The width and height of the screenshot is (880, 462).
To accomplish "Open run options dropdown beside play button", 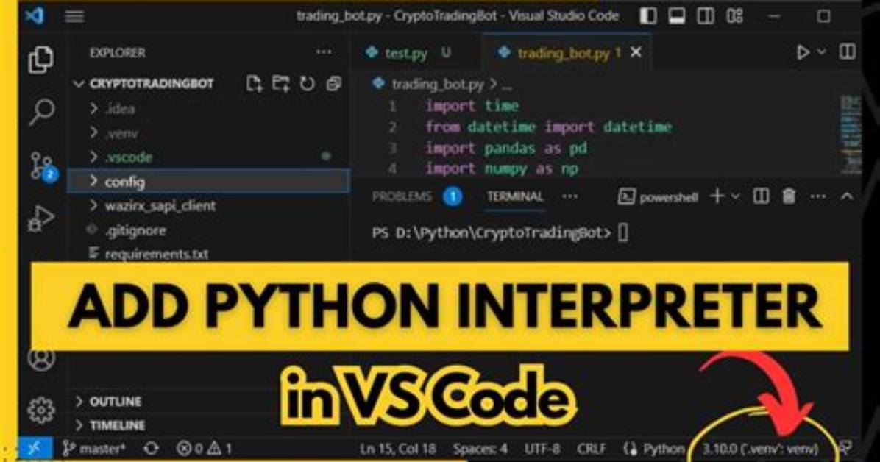I will tap(821, 52).
